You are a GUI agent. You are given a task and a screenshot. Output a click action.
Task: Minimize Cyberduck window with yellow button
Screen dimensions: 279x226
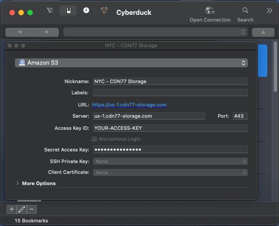pyautogui.click(x=21, y=13)
